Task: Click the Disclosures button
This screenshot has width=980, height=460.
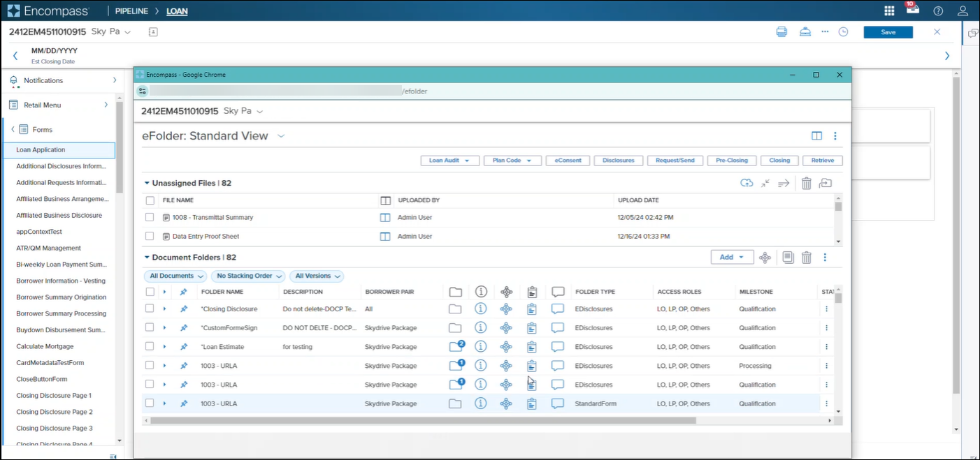Action: 619,161
